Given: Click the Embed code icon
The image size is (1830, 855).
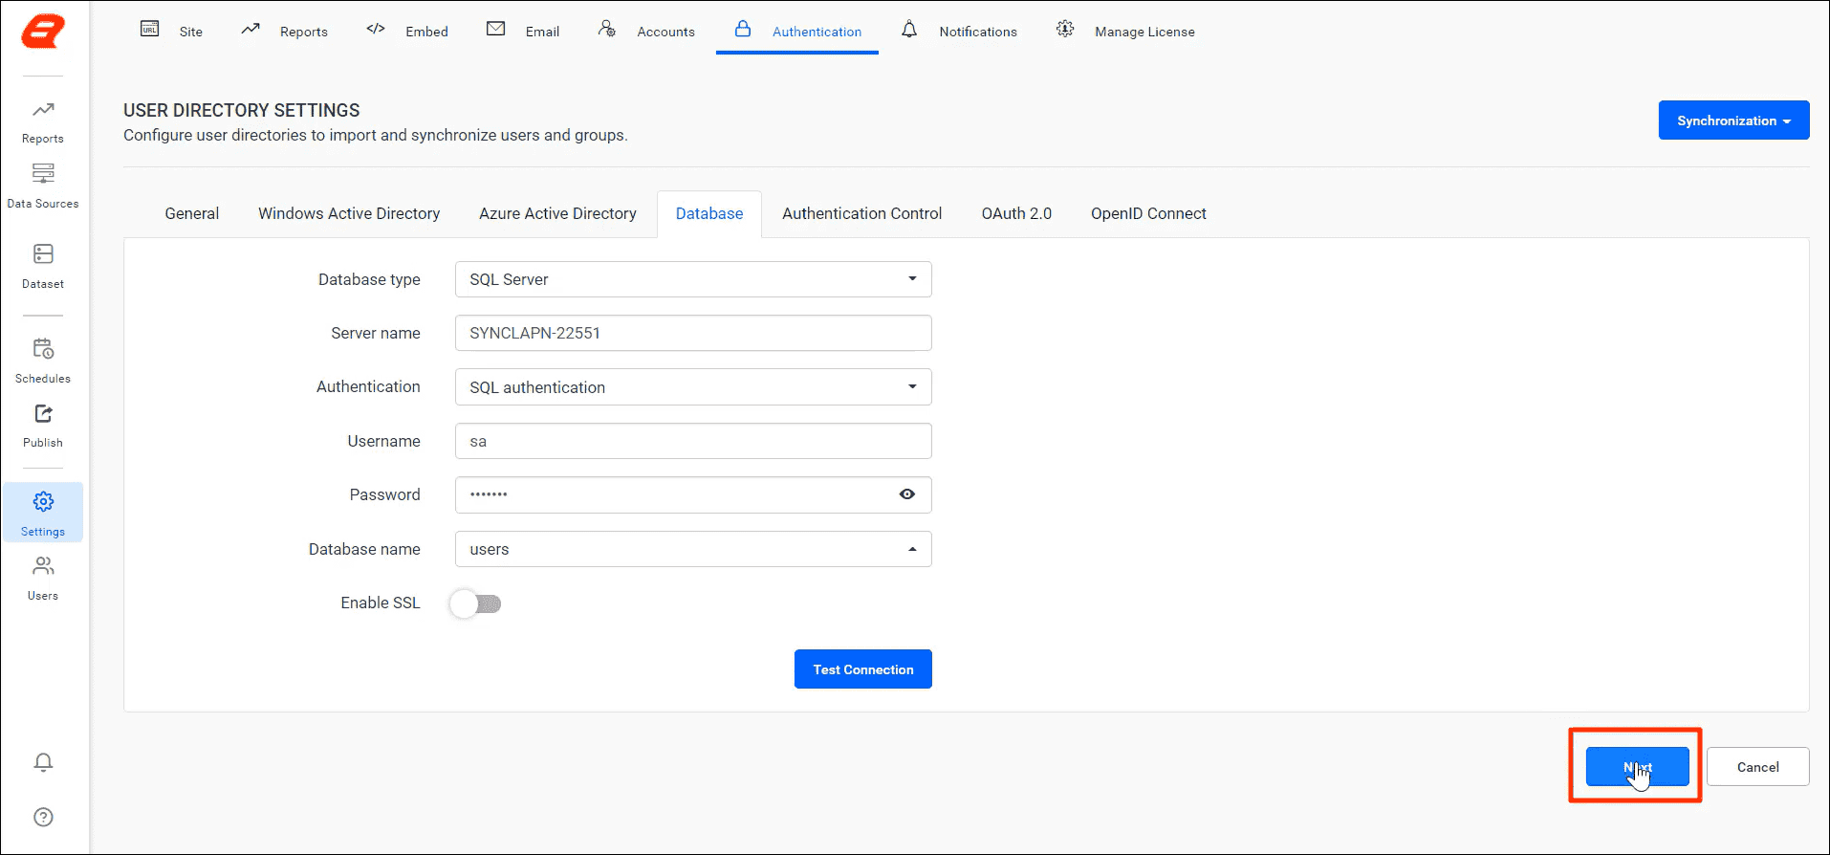Looking at the screenshot, I should pyautogui.click(x=376, y=29).
